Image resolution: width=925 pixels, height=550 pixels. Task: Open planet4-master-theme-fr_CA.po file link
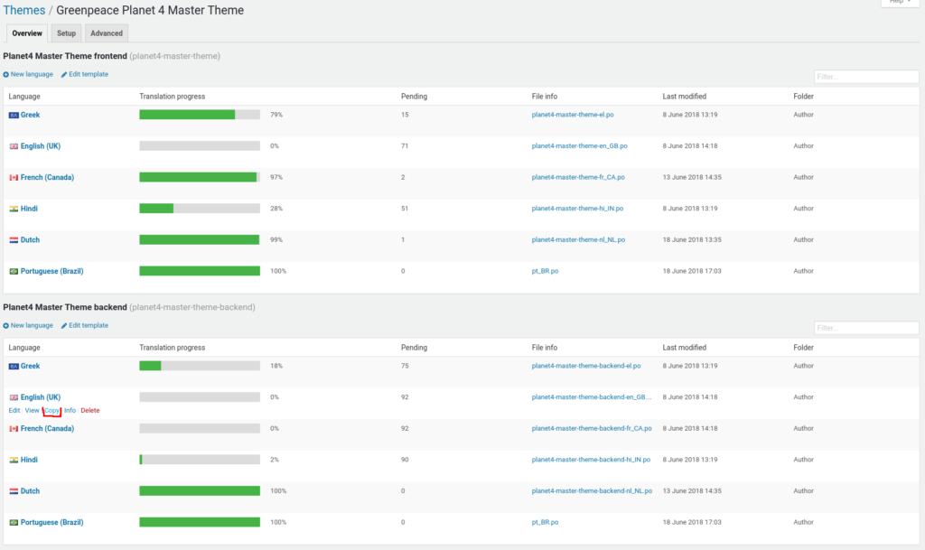tap(578, 177)
